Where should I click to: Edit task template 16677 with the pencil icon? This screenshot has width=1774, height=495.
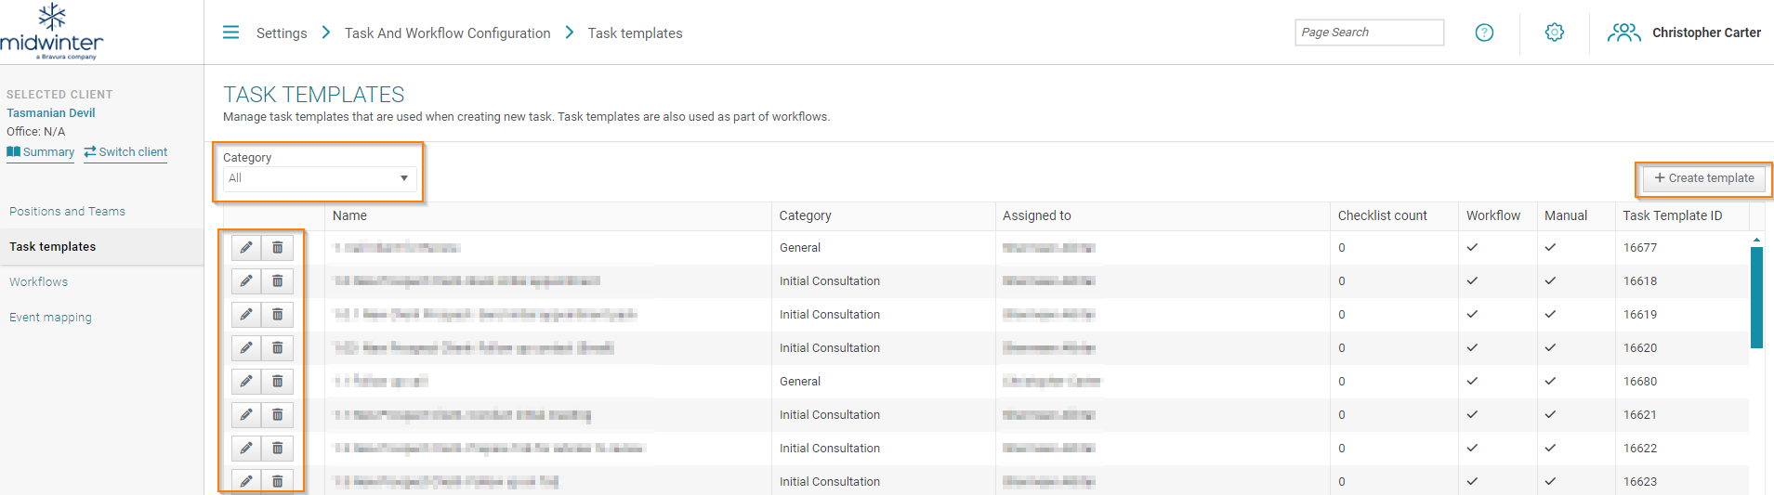click(246, 248)
